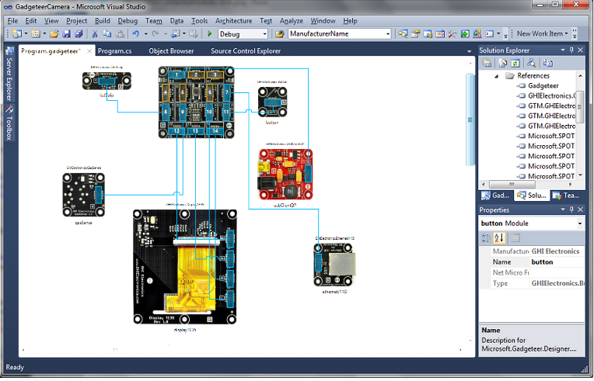This screenshot has height=381, width=594.
Task: Open the Analyze menu
Action: pyautogui.click(x=291, y=21)
